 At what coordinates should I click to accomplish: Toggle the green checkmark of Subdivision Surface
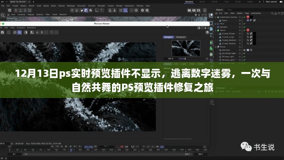pos(244,17)
